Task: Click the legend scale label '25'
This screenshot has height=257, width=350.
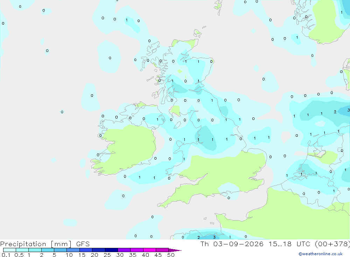Action: pos(107,255)
